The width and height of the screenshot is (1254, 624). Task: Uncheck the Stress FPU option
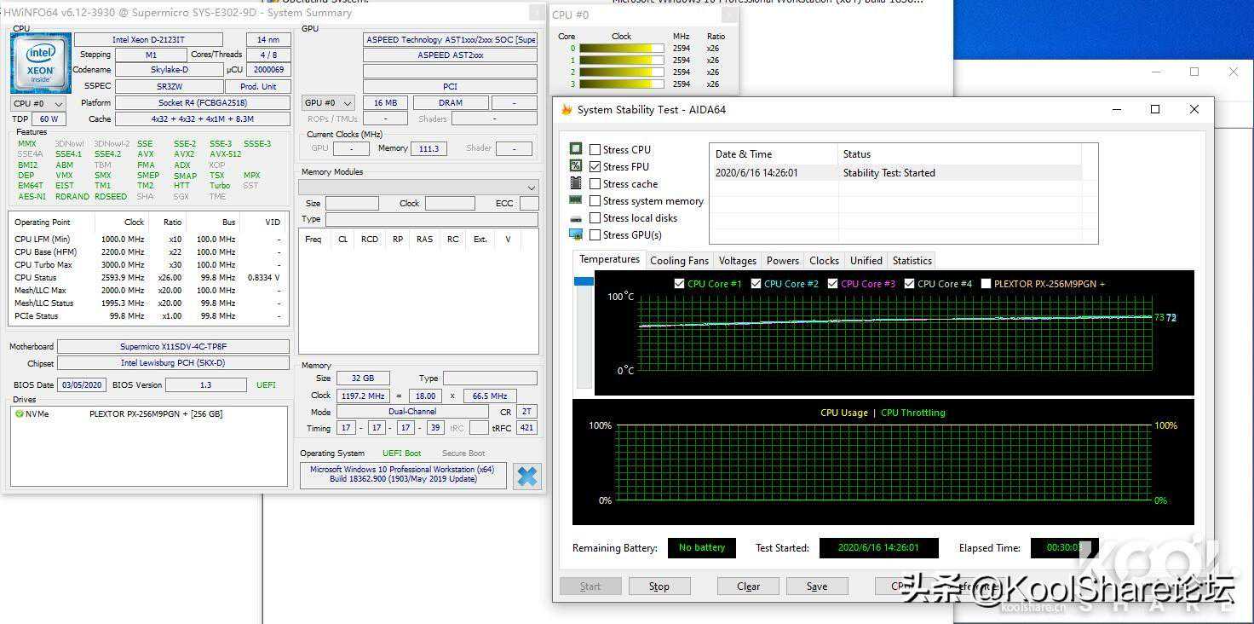point(595,167)
